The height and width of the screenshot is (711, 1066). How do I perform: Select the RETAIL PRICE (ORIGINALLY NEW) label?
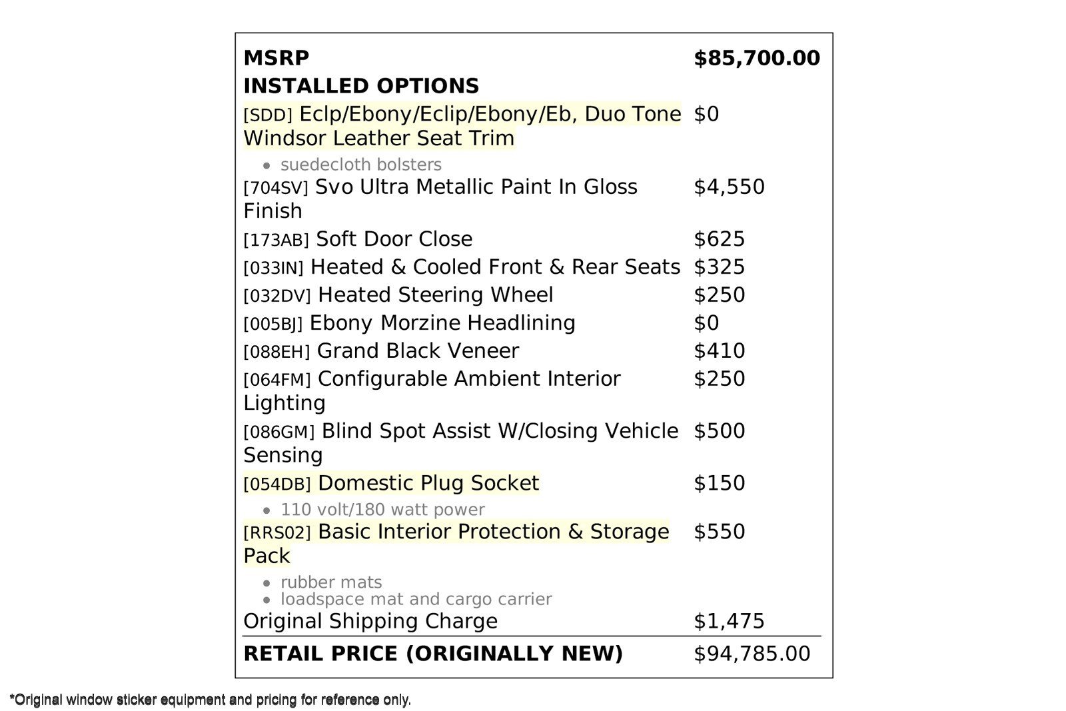click(433, 654)
